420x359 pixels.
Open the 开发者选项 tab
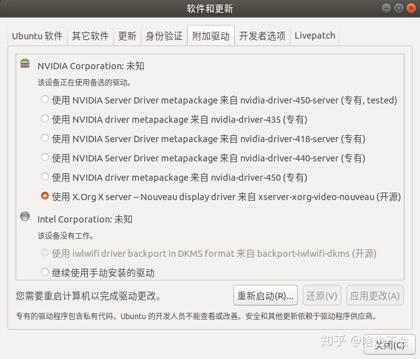coord(262,36)
